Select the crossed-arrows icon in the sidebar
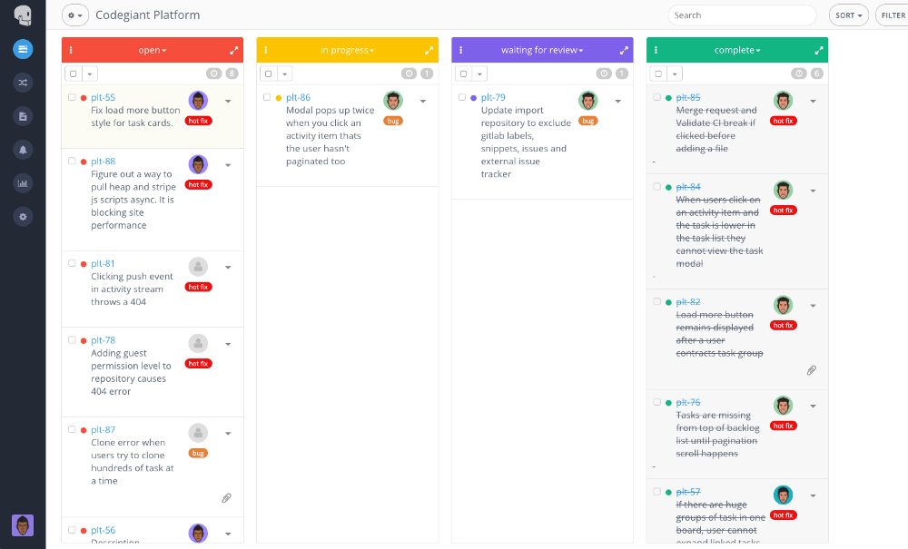Screen dimensions: 908x549 pos(22,83)
